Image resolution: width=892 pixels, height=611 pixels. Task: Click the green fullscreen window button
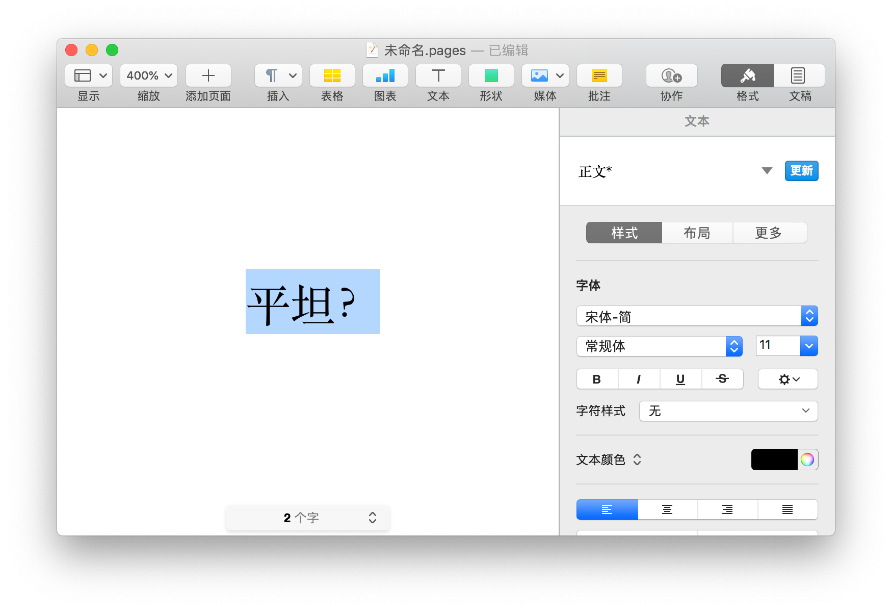[112, 50]
